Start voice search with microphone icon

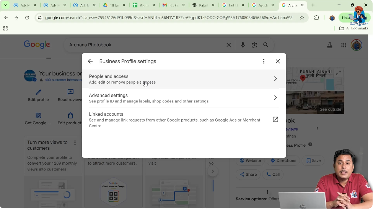pyautogui.click(x=243, y=45)
